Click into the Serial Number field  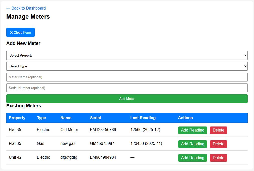pos(127,88)
